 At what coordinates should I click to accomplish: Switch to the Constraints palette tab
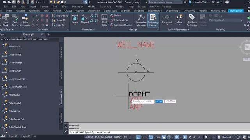tap(61, 118)
